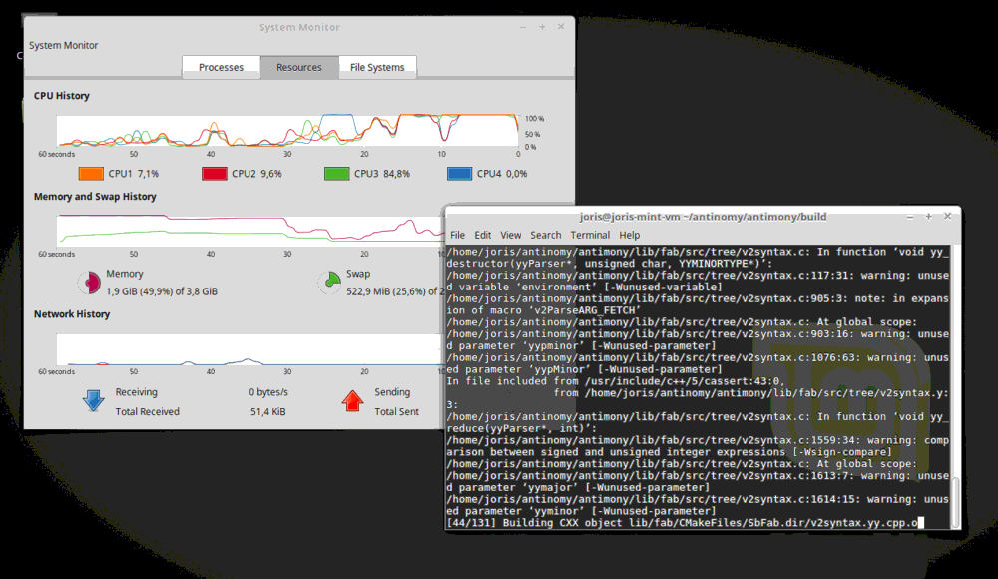Click the Swap pie chart icon

tap(329, 283)
